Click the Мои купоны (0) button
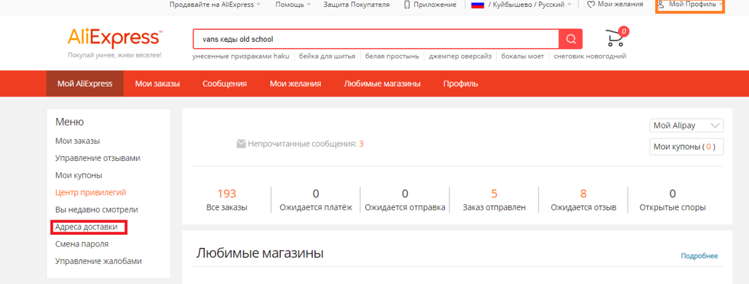The image size is (749, 284). tap(687, 147)
